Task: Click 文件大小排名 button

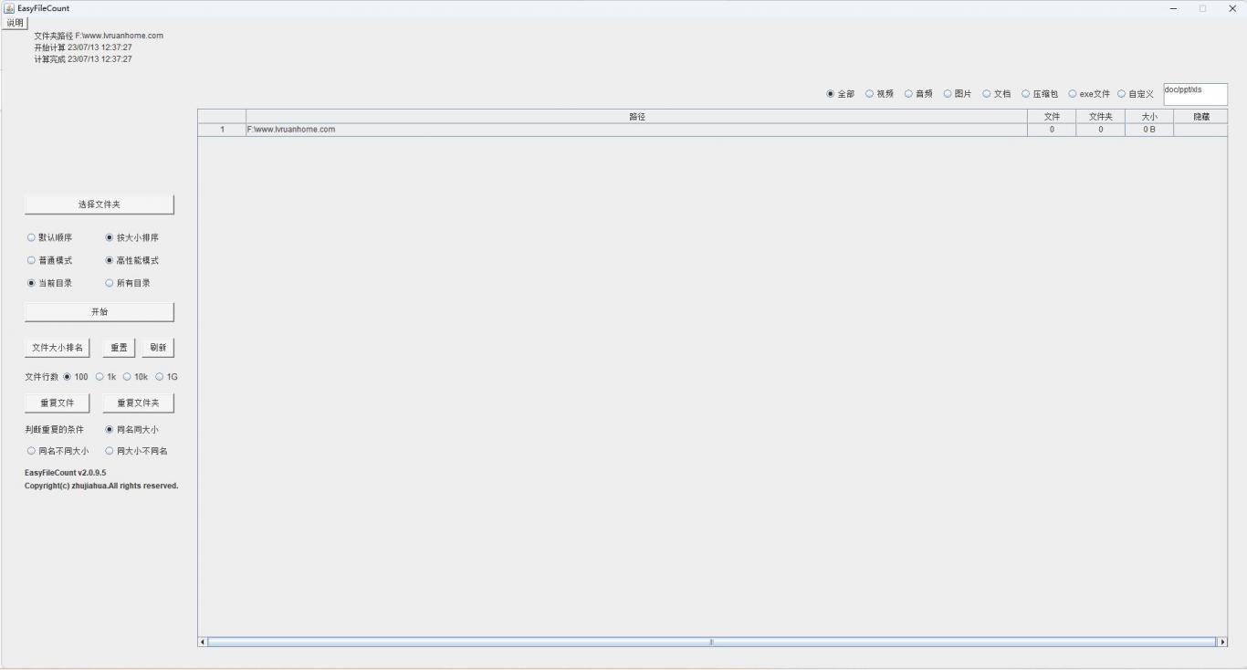Action: (57, 348)
